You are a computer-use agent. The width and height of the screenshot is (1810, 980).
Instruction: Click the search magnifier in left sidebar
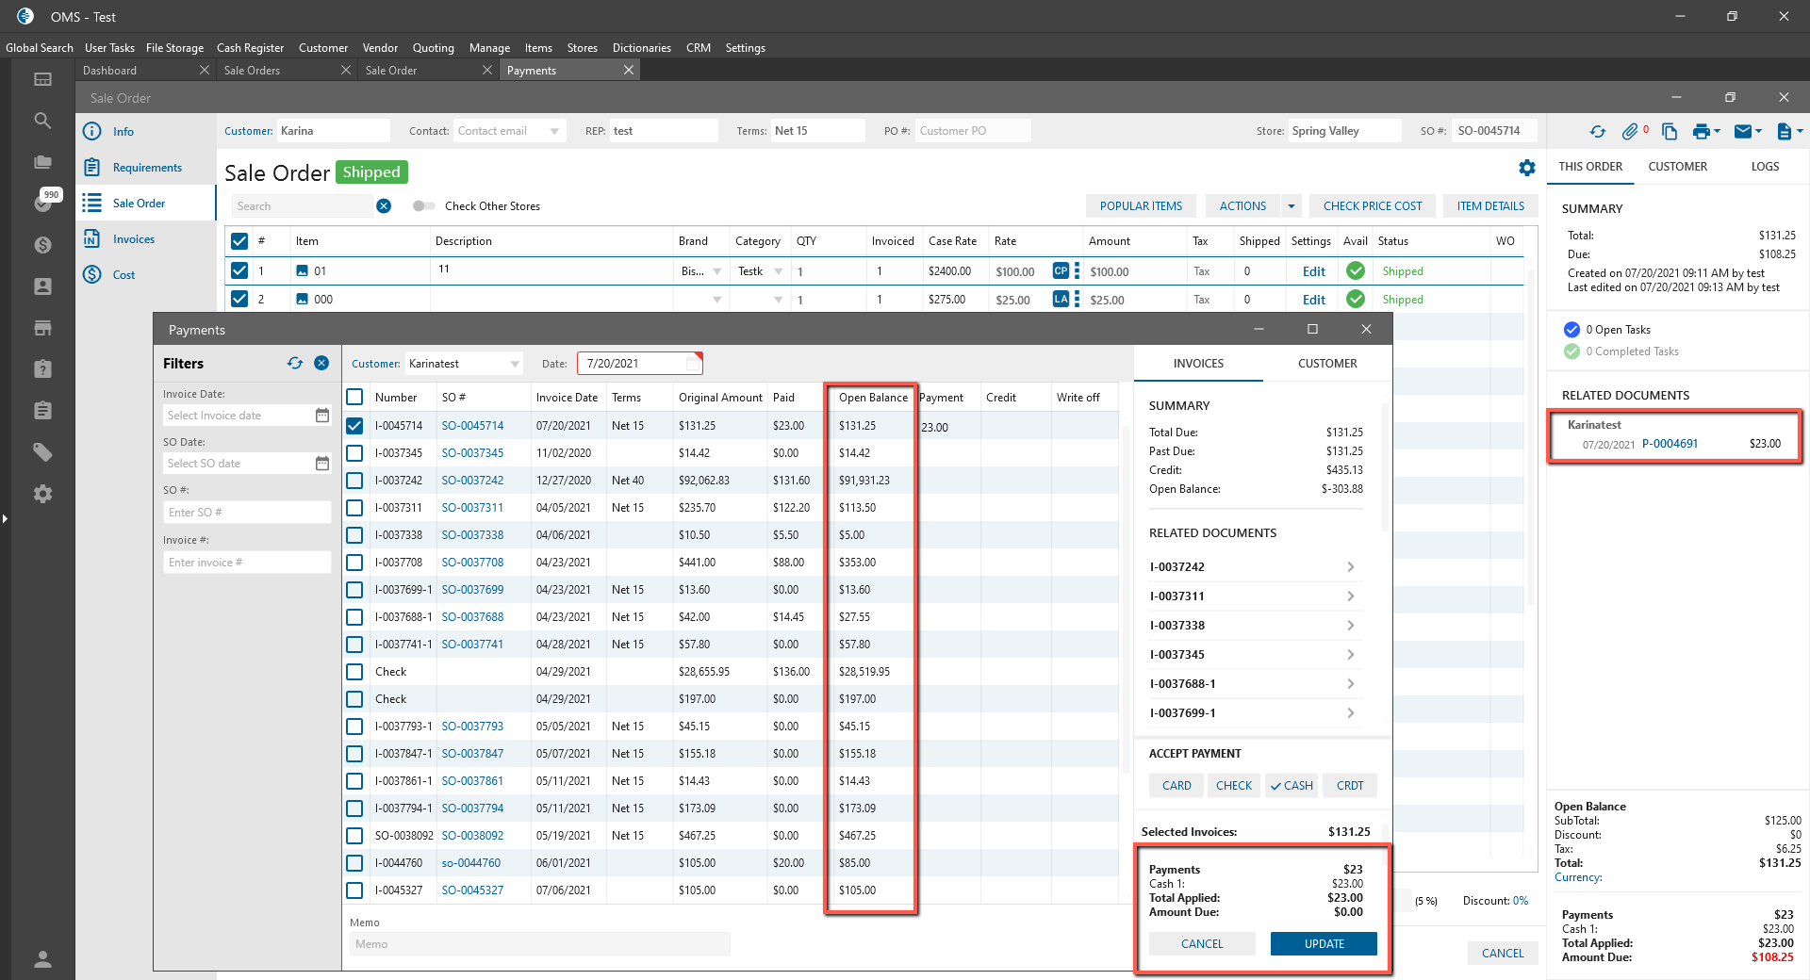42,121
